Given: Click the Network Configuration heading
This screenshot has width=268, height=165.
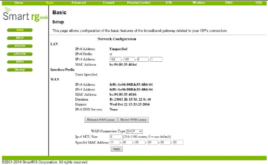Looking at the screenshot, I should coord(117,39).
